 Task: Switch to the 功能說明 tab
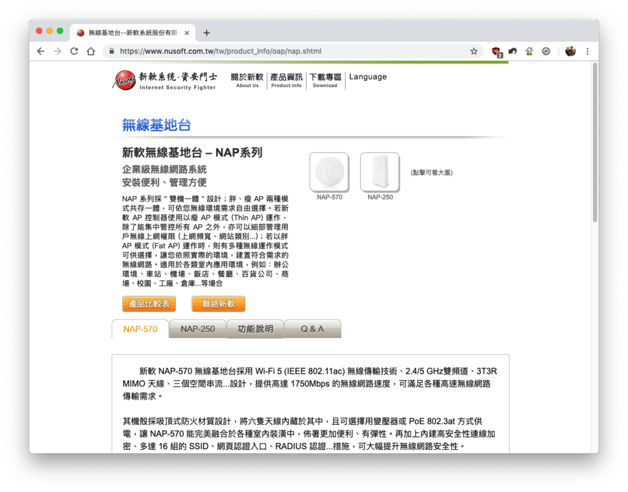pyautogui.click(x=255, y=329)
